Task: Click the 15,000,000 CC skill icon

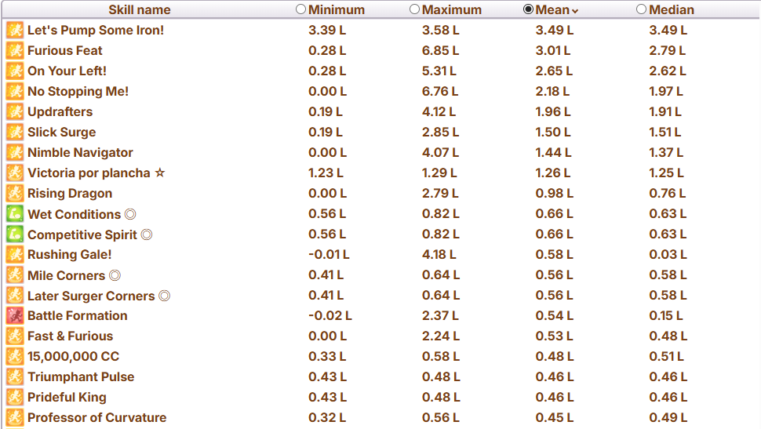Action: tap(15, 356)
